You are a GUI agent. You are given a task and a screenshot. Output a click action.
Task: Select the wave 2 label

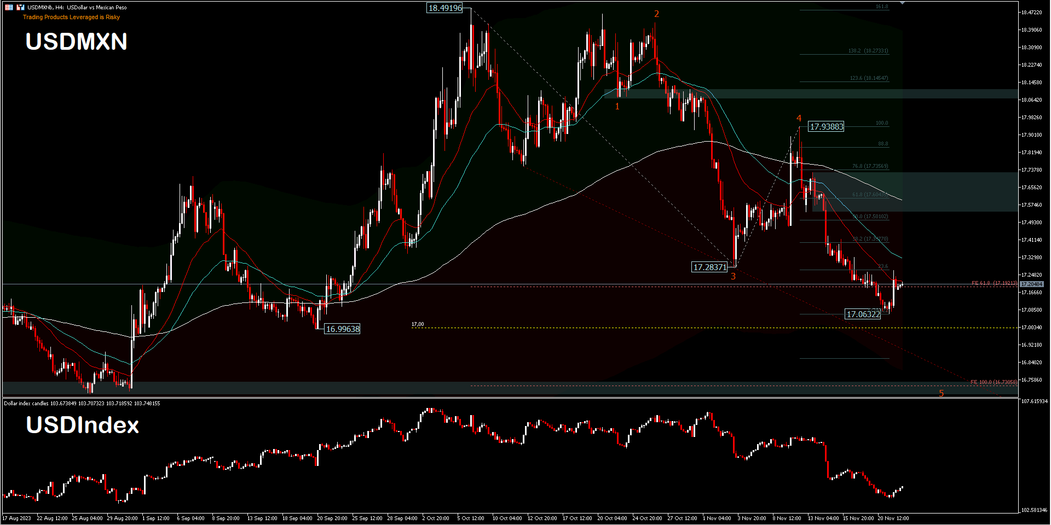click(x=656, y=14)
